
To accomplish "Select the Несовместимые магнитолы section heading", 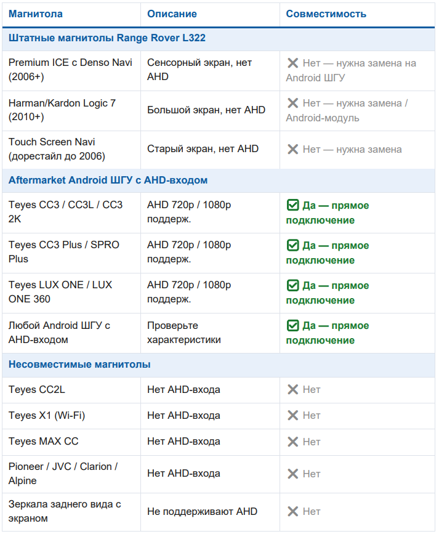I will click(x=79, y=365).
